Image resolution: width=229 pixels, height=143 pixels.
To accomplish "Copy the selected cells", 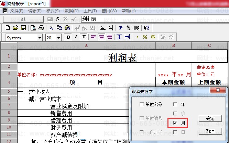I will 59,28.
